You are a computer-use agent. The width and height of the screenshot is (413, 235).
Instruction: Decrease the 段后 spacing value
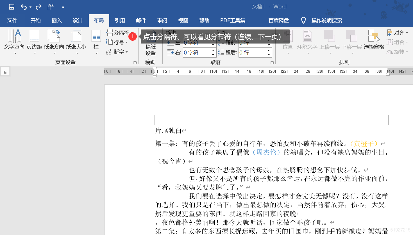point(269,54)
